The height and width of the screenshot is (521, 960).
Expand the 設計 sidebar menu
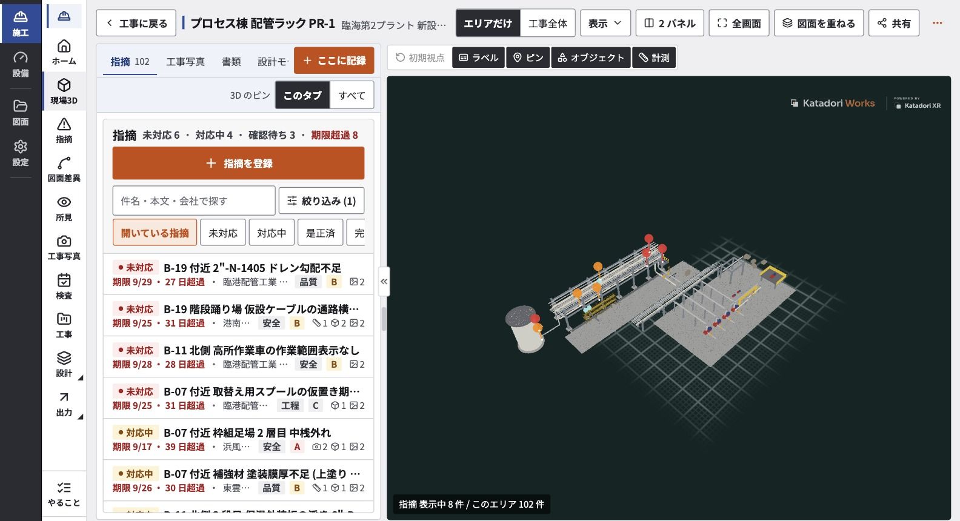64,365
